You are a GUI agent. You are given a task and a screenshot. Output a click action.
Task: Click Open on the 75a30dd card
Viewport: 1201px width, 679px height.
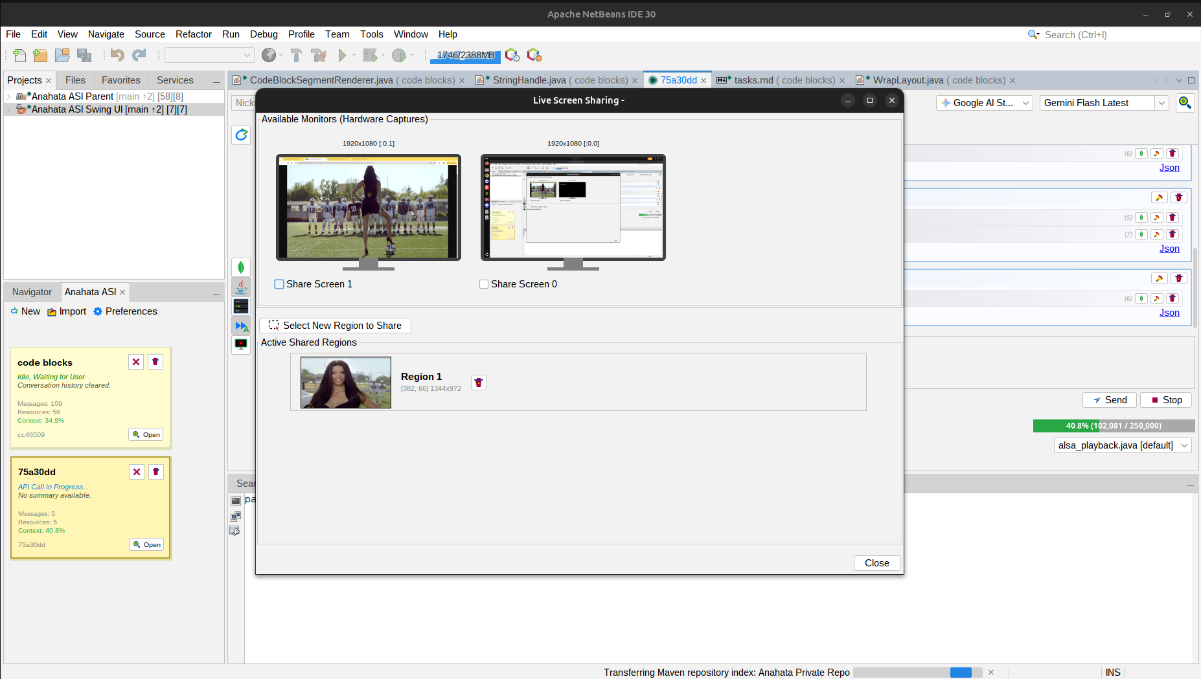(x=146, y=545)
